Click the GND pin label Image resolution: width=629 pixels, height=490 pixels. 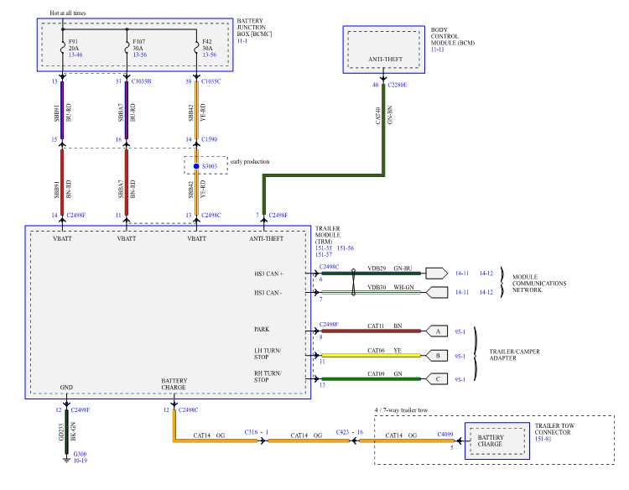66,388
